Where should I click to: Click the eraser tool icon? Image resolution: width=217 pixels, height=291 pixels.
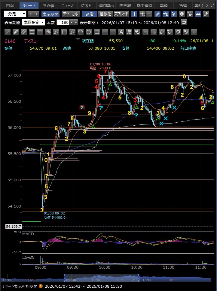161,32
